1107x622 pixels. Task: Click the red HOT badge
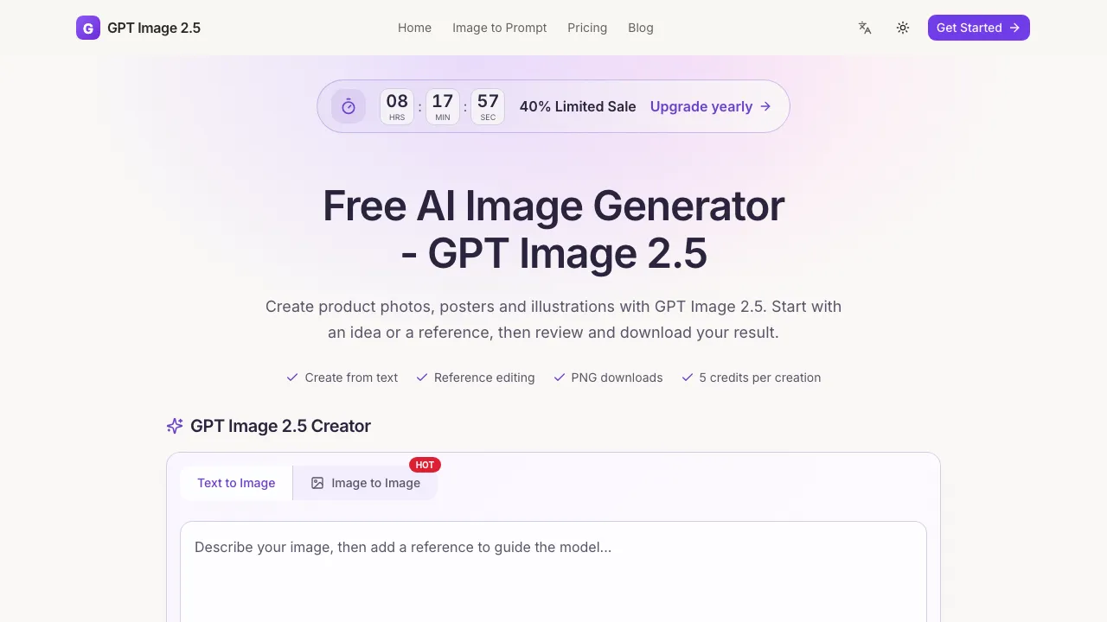(x=425, y=465)
